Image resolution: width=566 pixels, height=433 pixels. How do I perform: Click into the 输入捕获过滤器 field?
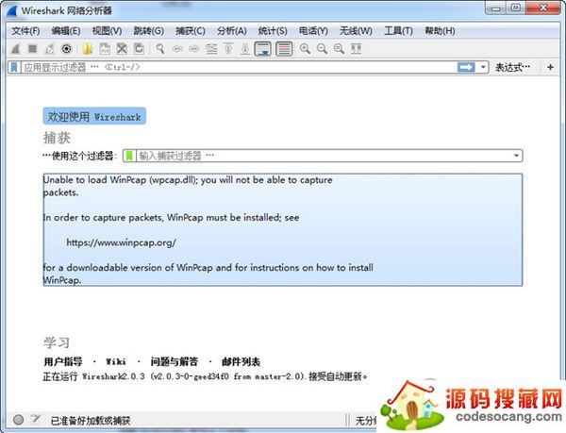click(323, 156)
